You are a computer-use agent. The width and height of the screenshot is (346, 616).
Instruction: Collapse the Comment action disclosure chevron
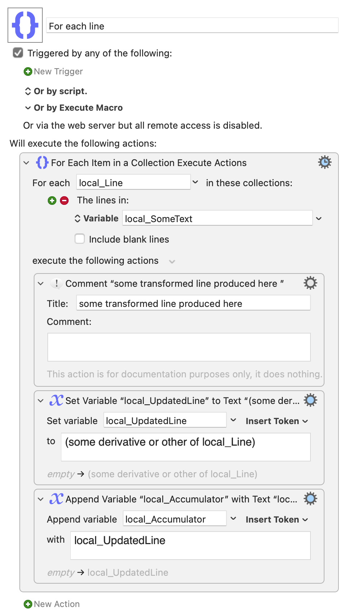41,284
